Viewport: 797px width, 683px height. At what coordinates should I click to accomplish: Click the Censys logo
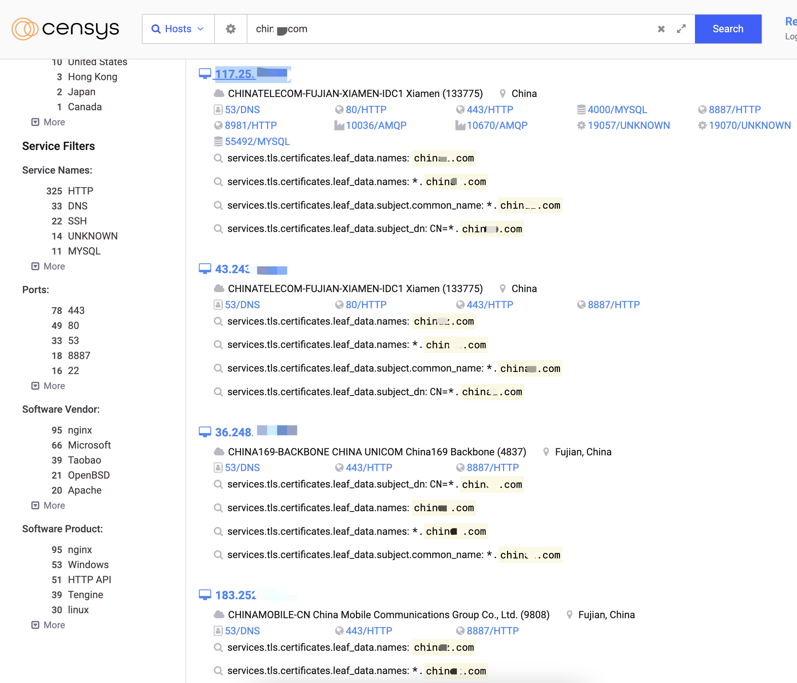(66, 29)
